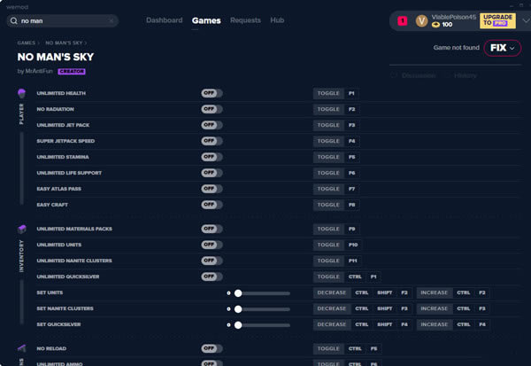Switch to the Dashboard tab
This screenshot has width=531, height=366.
(164, 20)
